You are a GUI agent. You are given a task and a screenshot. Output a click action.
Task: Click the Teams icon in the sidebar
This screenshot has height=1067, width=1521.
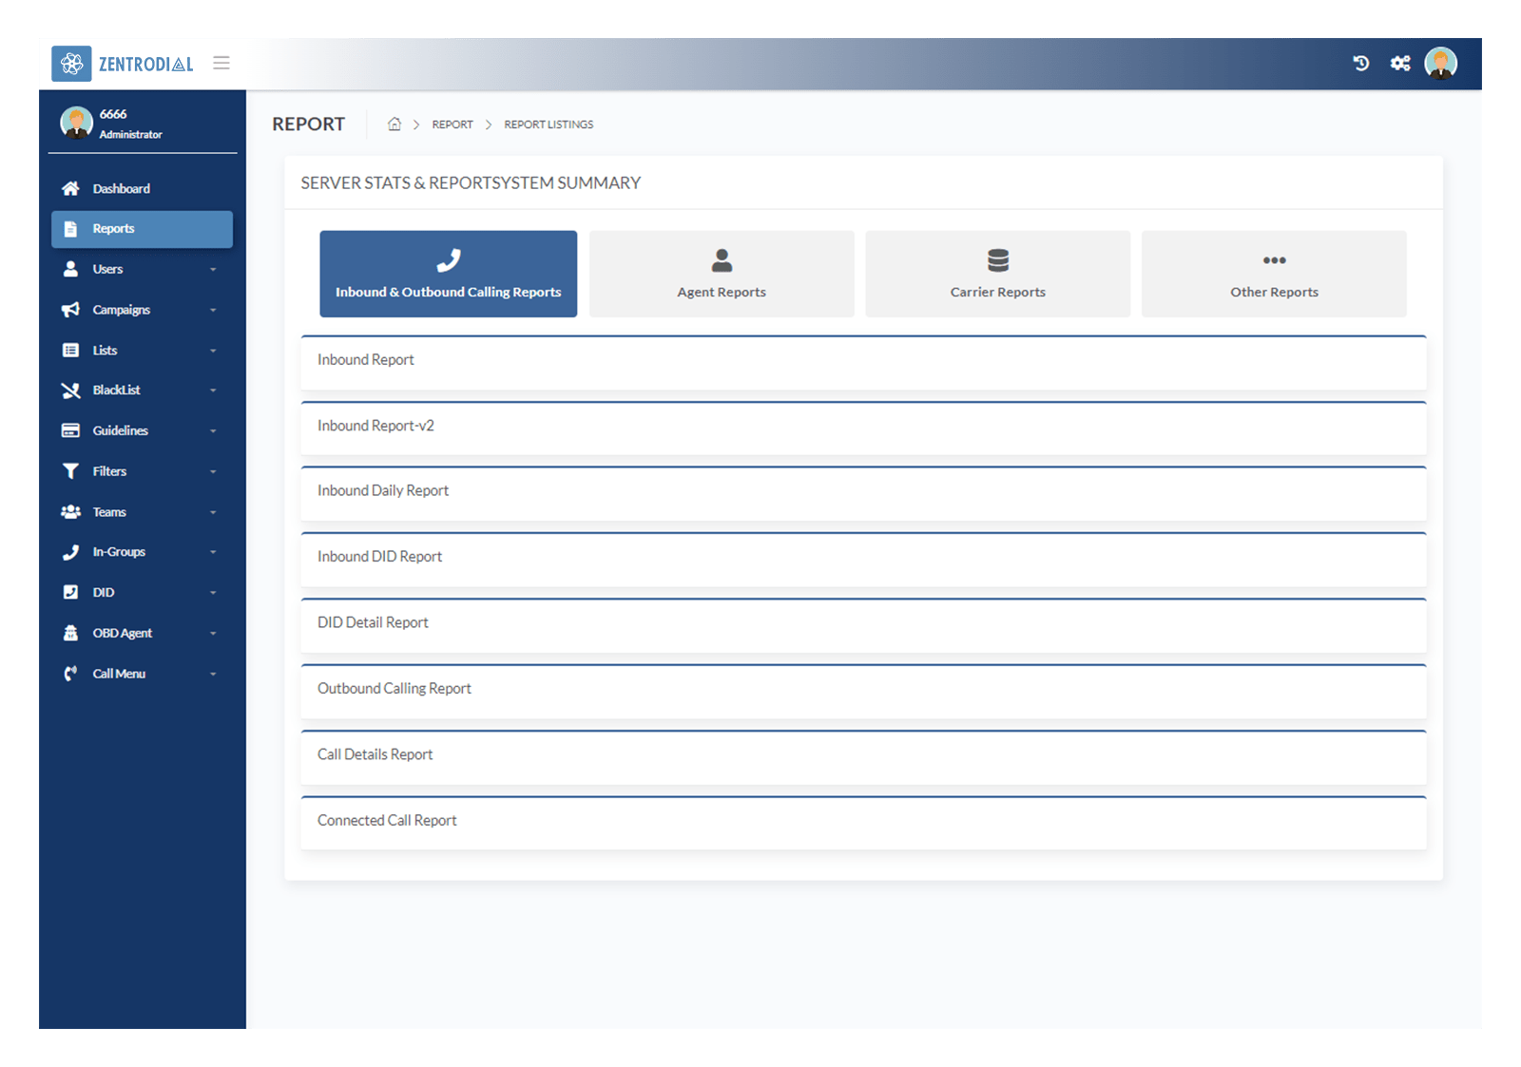pyautogui.click(x=70, y=511)
